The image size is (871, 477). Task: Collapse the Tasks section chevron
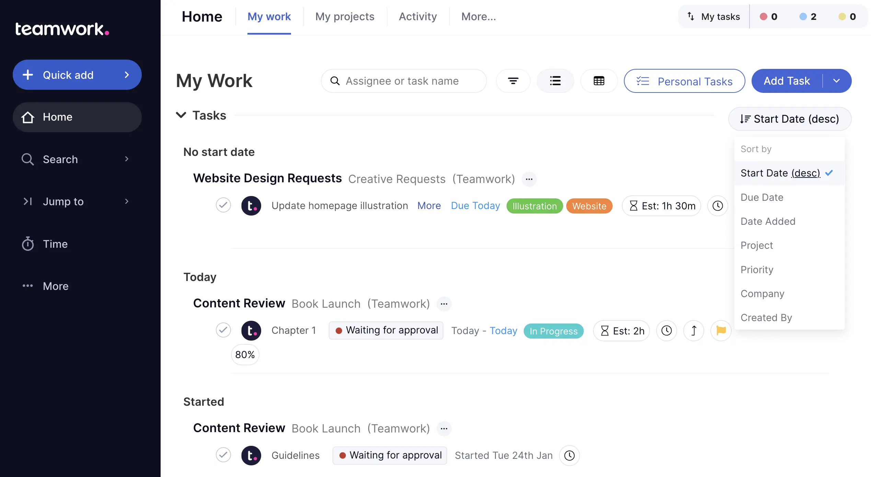click(181, 115)
